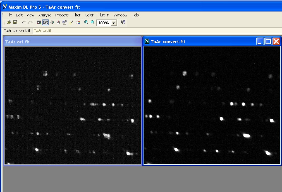Click the Zoom Out magnifier icon

tap(93, 23)
